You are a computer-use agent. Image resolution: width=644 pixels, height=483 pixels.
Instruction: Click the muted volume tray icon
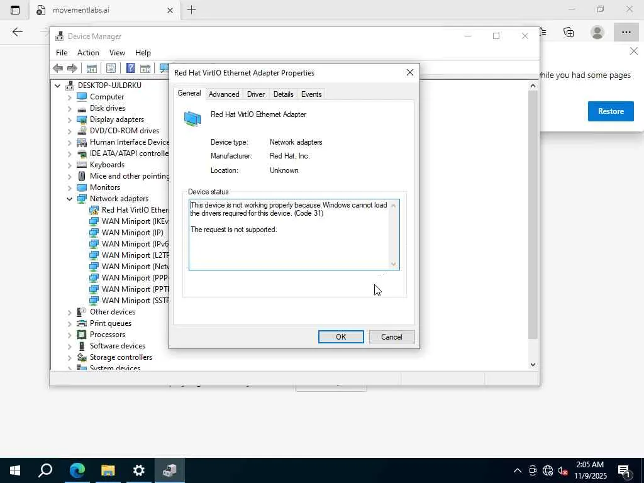tap(563, 470)
